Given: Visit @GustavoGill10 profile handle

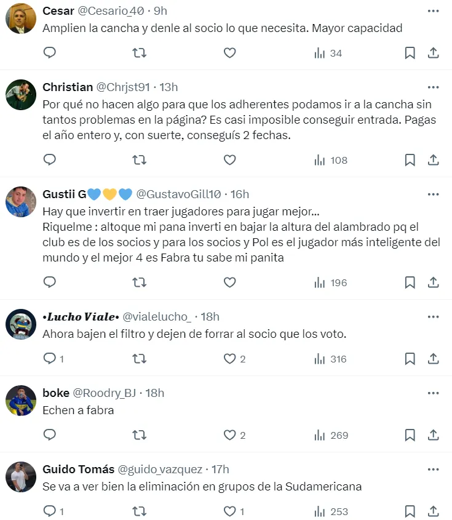Looking at the screenshot, I should [x=178, y=194].
